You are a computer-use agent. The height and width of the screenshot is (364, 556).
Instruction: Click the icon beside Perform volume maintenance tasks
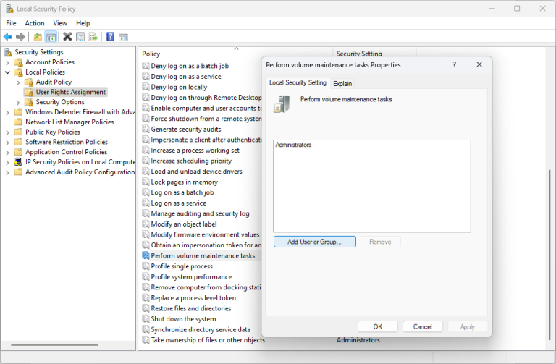(146, 255)
